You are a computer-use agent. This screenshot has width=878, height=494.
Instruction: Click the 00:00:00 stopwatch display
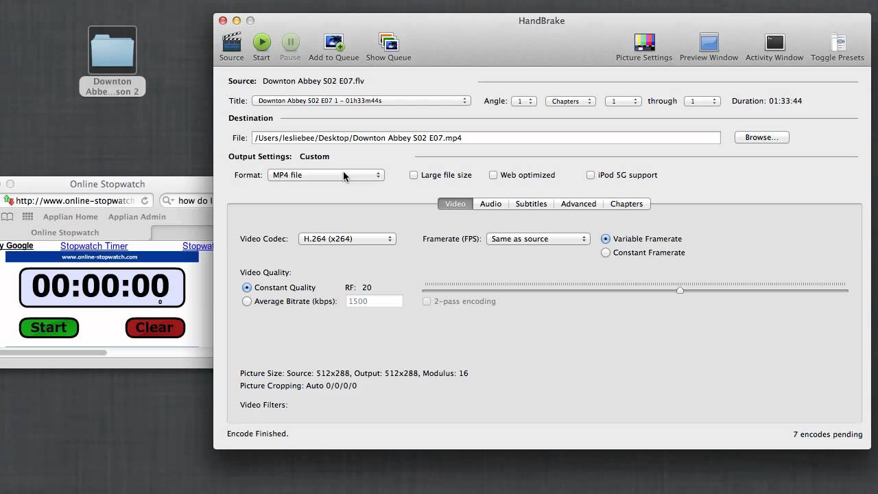pyautogui.click(x=102, y=287)
